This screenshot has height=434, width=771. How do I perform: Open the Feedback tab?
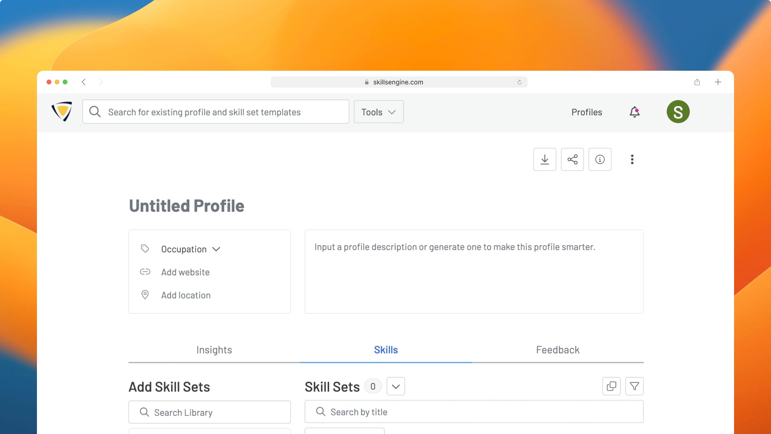click(557, 350)
